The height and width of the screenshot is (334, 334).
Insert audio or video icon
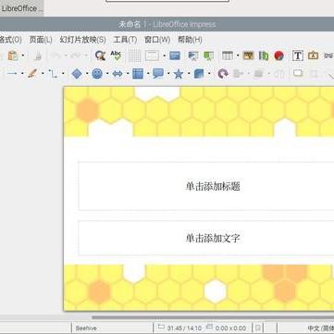pyautogui.click(x=264, y=56)
